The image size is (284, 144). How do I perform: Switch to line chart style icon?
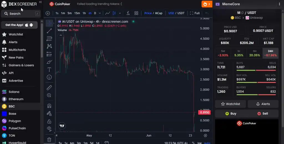point(107,13)
